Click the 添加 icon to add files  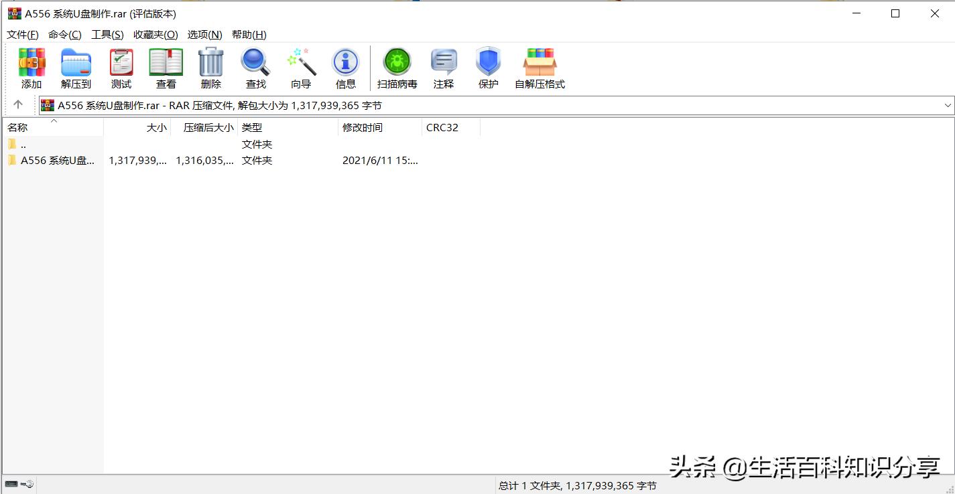pos(31,67)
